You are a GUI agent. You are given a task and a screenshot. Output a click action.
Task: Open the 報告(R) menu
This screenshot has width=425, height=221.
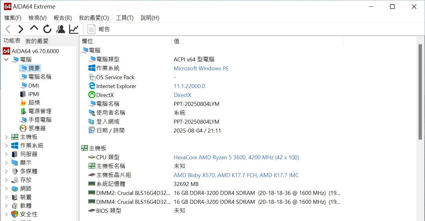pos(63,18)
